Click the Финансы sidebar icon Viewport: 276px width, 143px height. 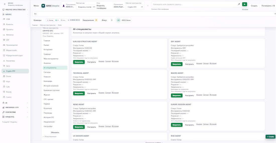click(4, 35)
